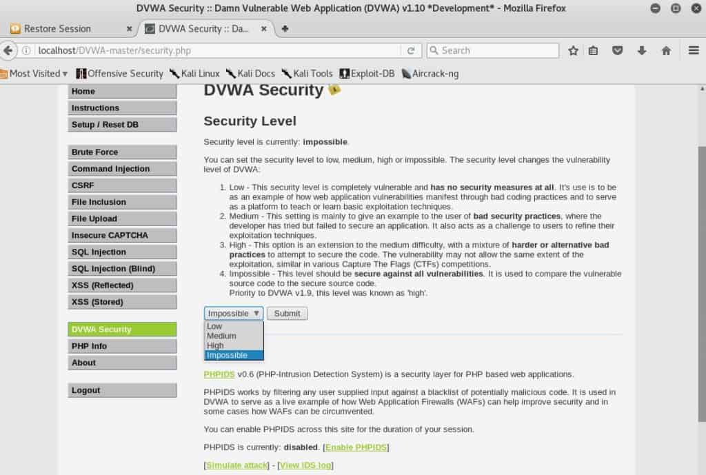Go to Firefox home page icon
The width and height of the screenshot is (706, 475).
point(666,50)
